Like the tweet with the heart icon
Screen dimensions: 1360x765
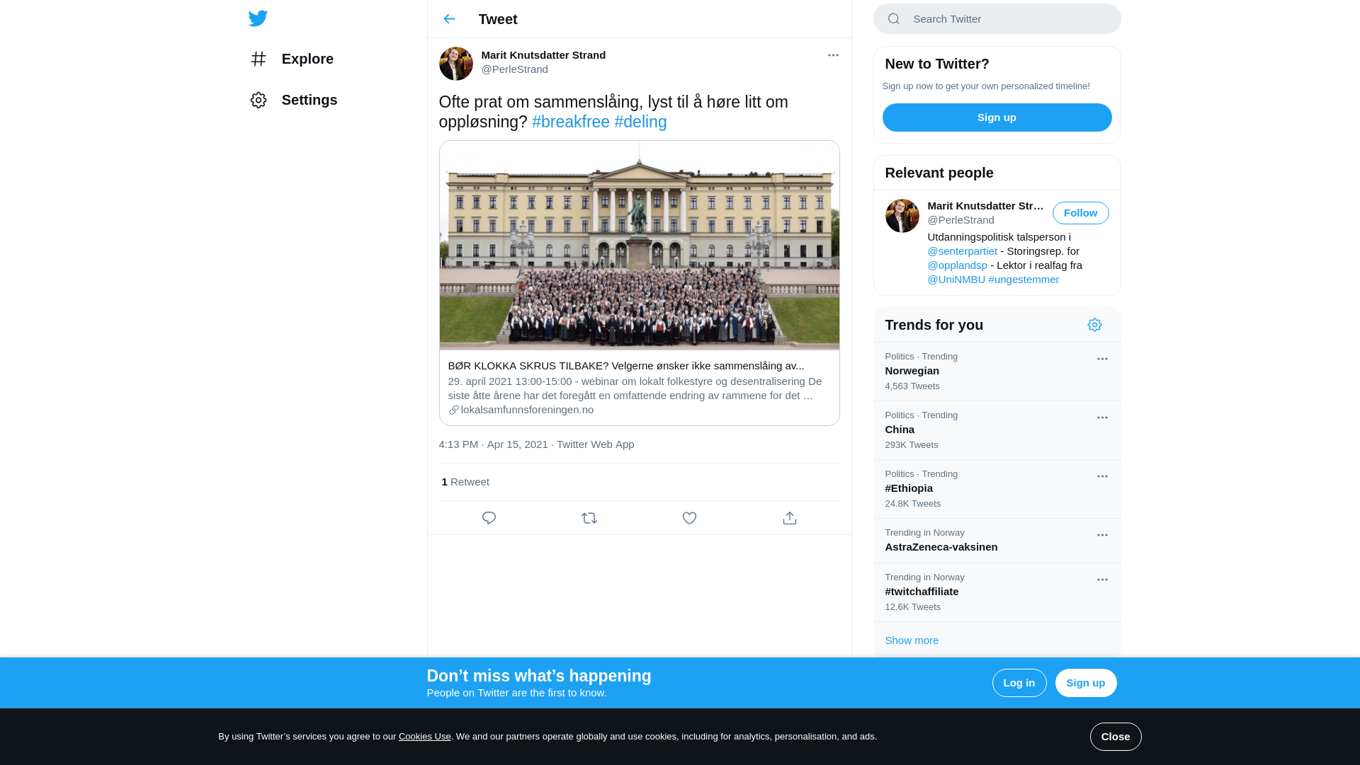689,518
